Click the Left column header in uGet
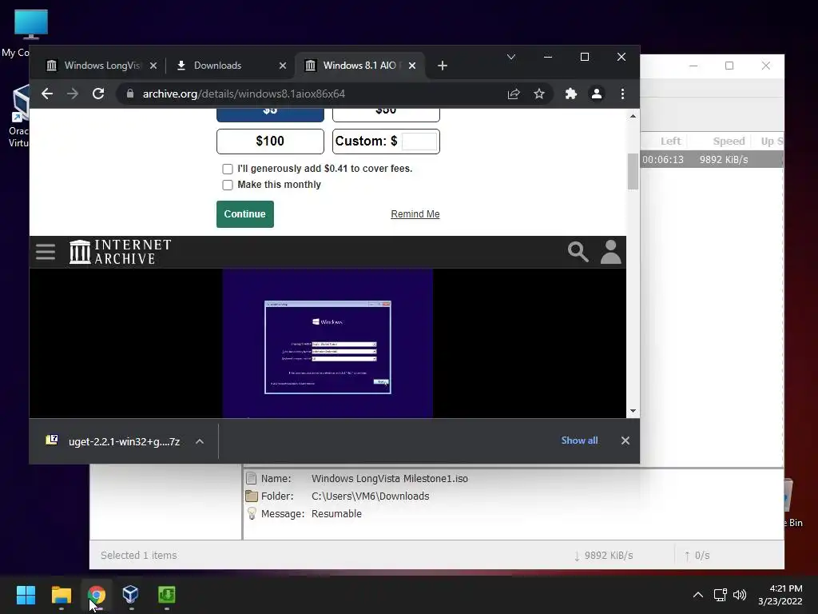This screenshot has width=818, height=614. tap(670, 141)
